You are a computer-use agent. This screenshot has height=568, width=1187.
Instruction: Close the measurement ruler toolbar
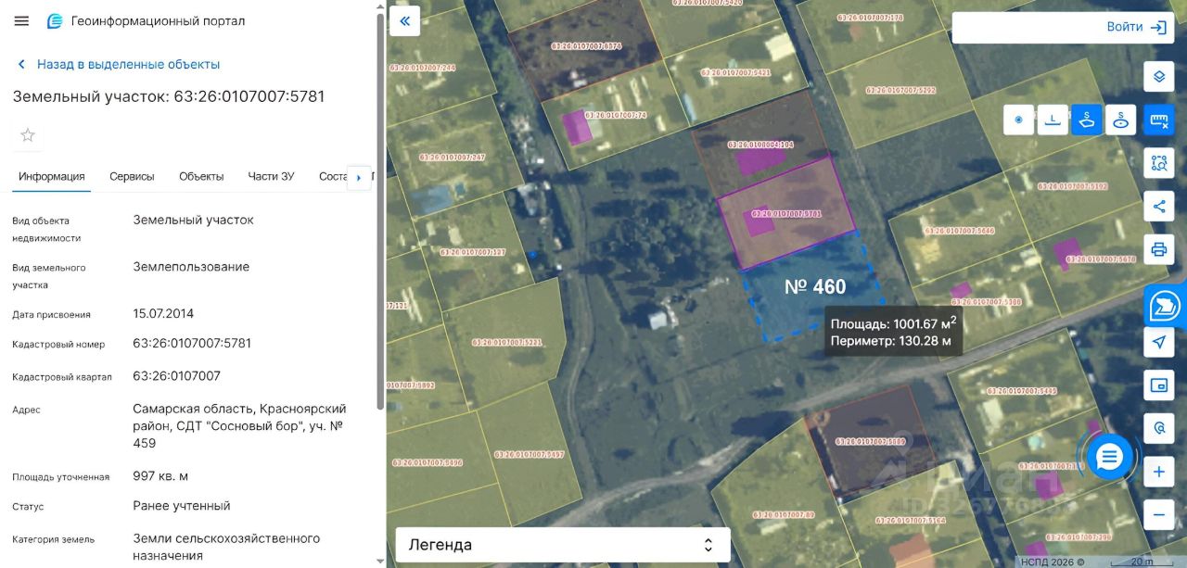tap(1158, 120)
